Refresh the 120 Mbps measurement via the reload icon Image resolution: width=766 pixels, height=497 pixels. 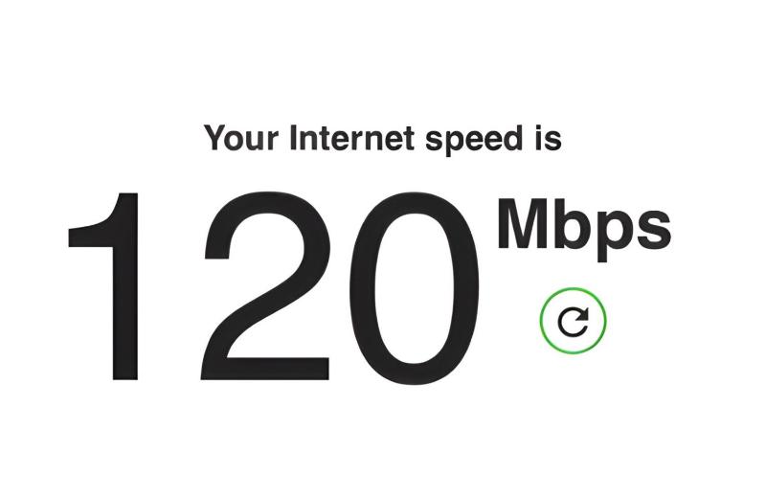573,321
